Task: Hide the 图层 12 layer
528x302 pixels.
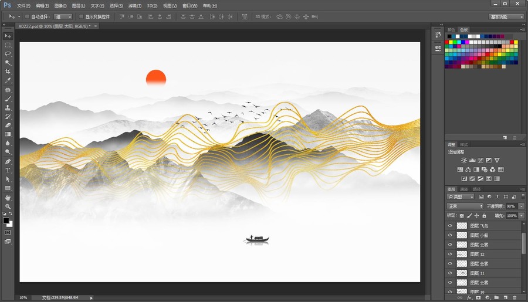Action: [x=450, y=254]
